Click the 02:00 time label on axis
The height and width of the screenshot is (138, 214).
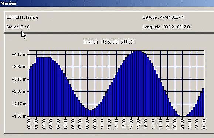(x=44, y=124)
